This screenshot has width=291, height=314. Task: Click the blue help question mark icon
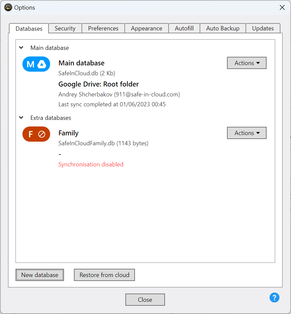(x=275, y=297)
